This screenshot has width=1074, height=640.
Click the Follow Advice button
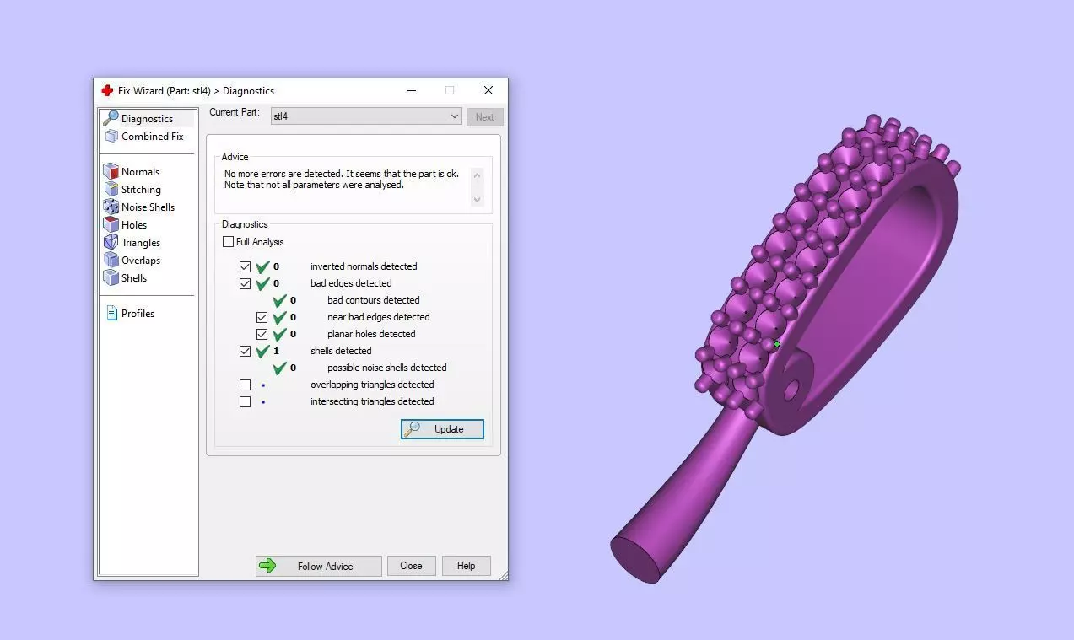pyautogui.click(x=319, y=566)
